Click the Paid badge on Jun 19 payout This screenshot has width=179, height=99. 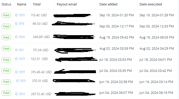6,82
